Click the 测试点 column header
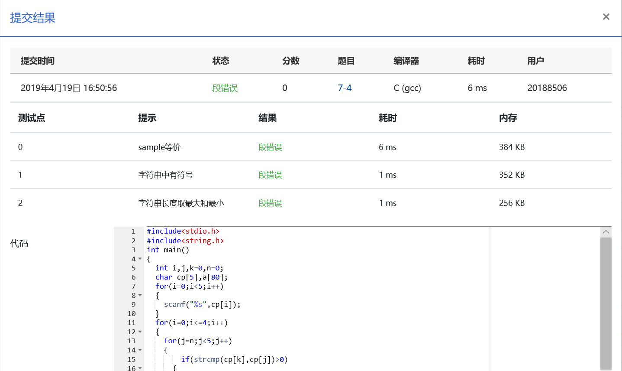Image resolution: width=622 pixels, height=371 pixels. [32, 118]
